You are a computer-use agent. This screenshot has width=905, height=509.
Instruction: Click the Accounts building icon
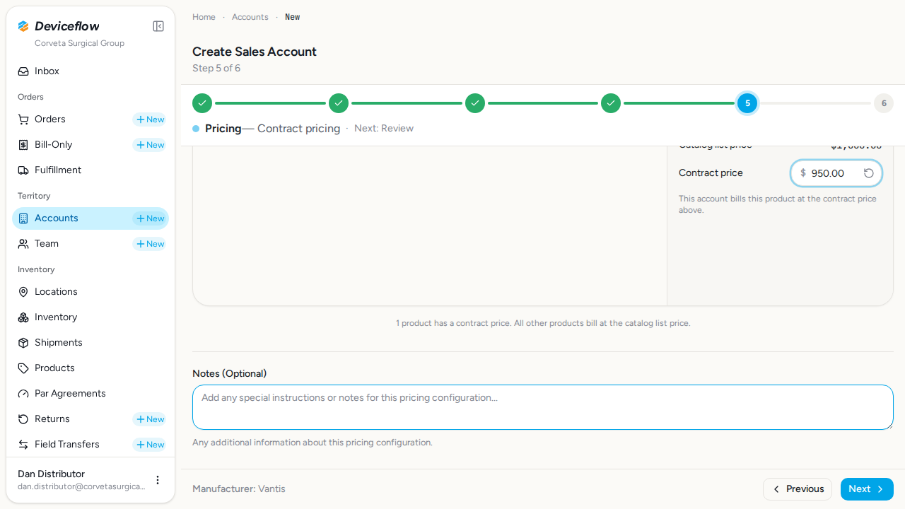pos(23,218)
